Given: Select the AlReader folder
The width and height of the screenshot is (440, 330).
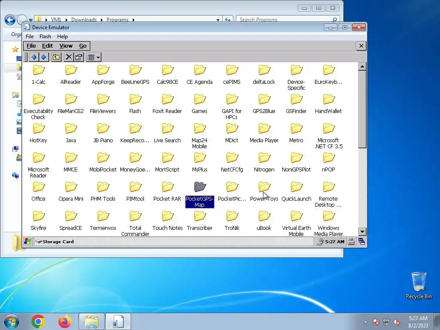Looking at the screenshot, I should tap(71, 74).
